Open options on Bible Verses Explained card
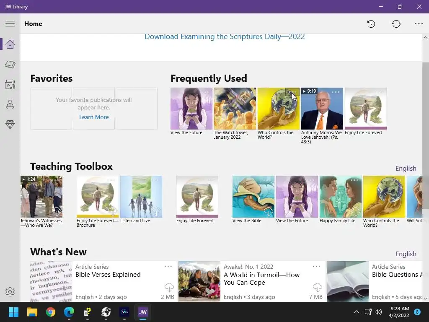This screenshot has width=429, height=322. click(168, 266)
